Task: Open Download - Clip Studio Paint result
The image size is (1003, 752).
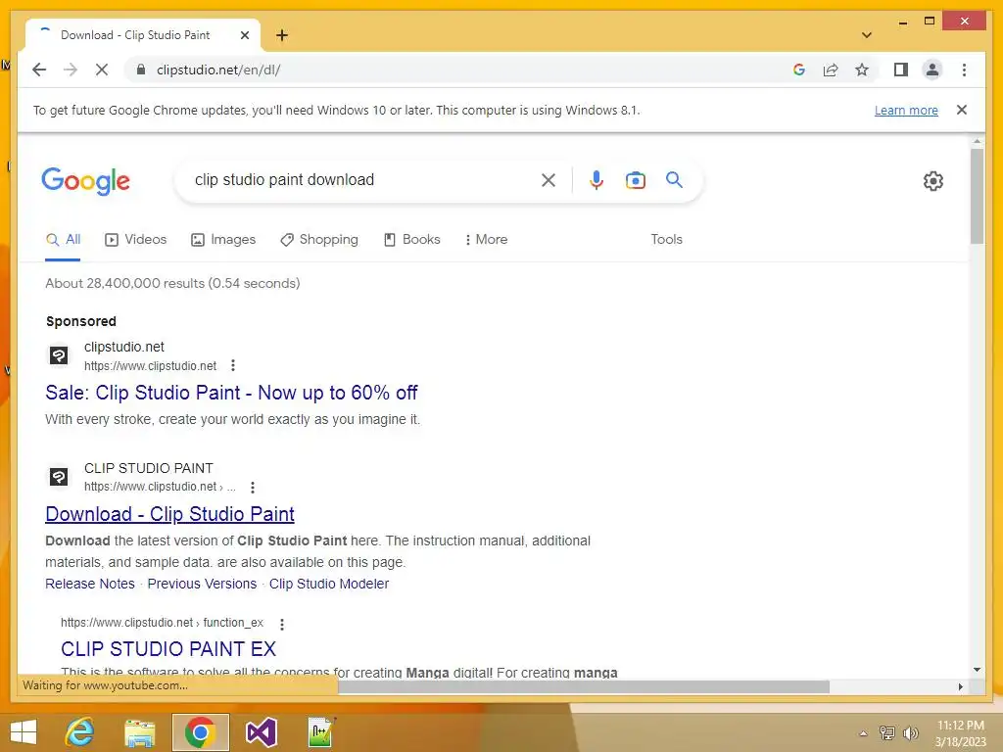Action: click(169, 514)
